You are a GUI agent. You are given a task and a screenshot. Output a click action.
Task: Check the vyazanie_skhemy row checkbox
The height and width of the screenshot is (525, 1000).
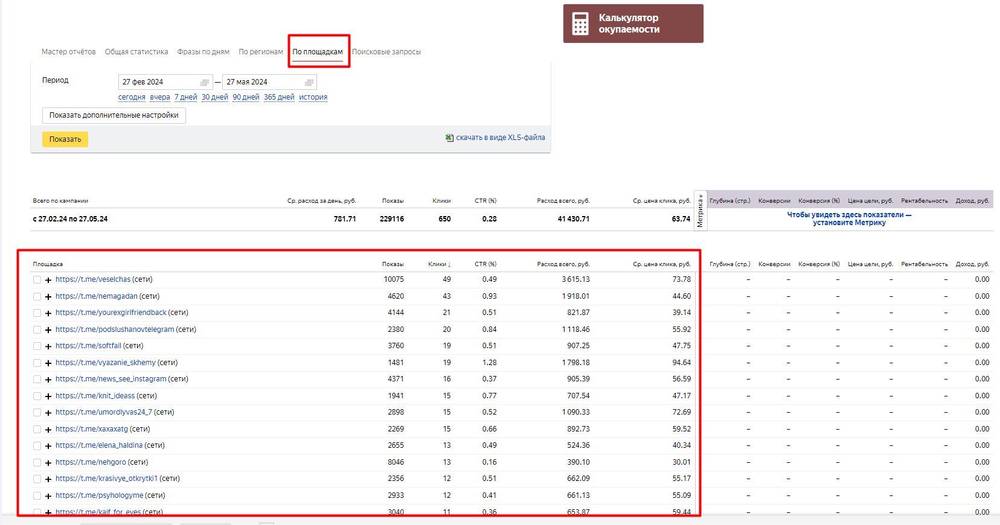coord(37,363)
